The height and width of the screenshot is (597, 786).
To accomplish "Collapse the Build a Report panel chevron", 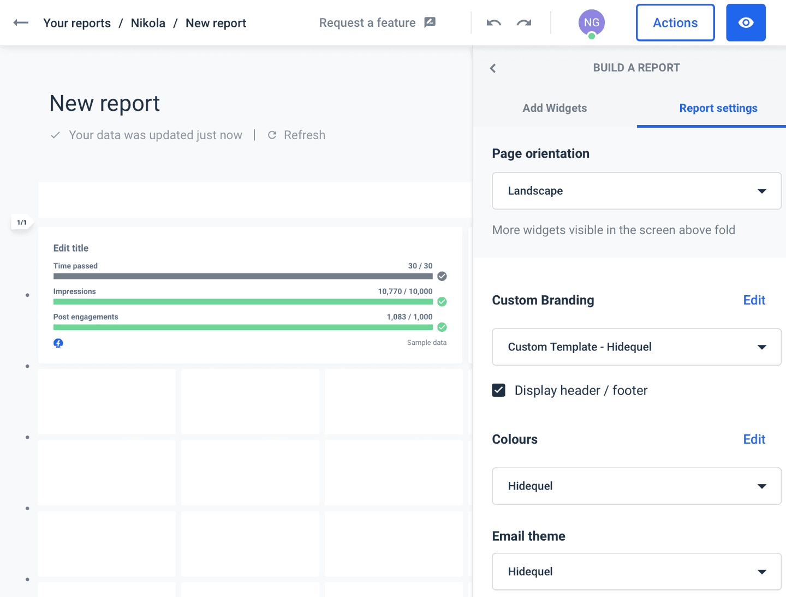I will click(x=492, y=68).
